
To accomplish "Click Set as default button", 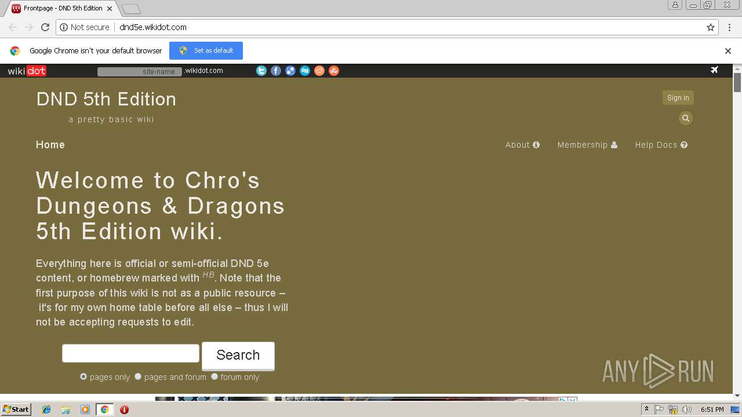I will [206, 50].
